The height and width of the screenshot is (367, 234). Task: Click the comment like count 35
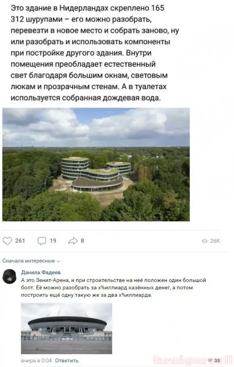click(x=217, y=361)
